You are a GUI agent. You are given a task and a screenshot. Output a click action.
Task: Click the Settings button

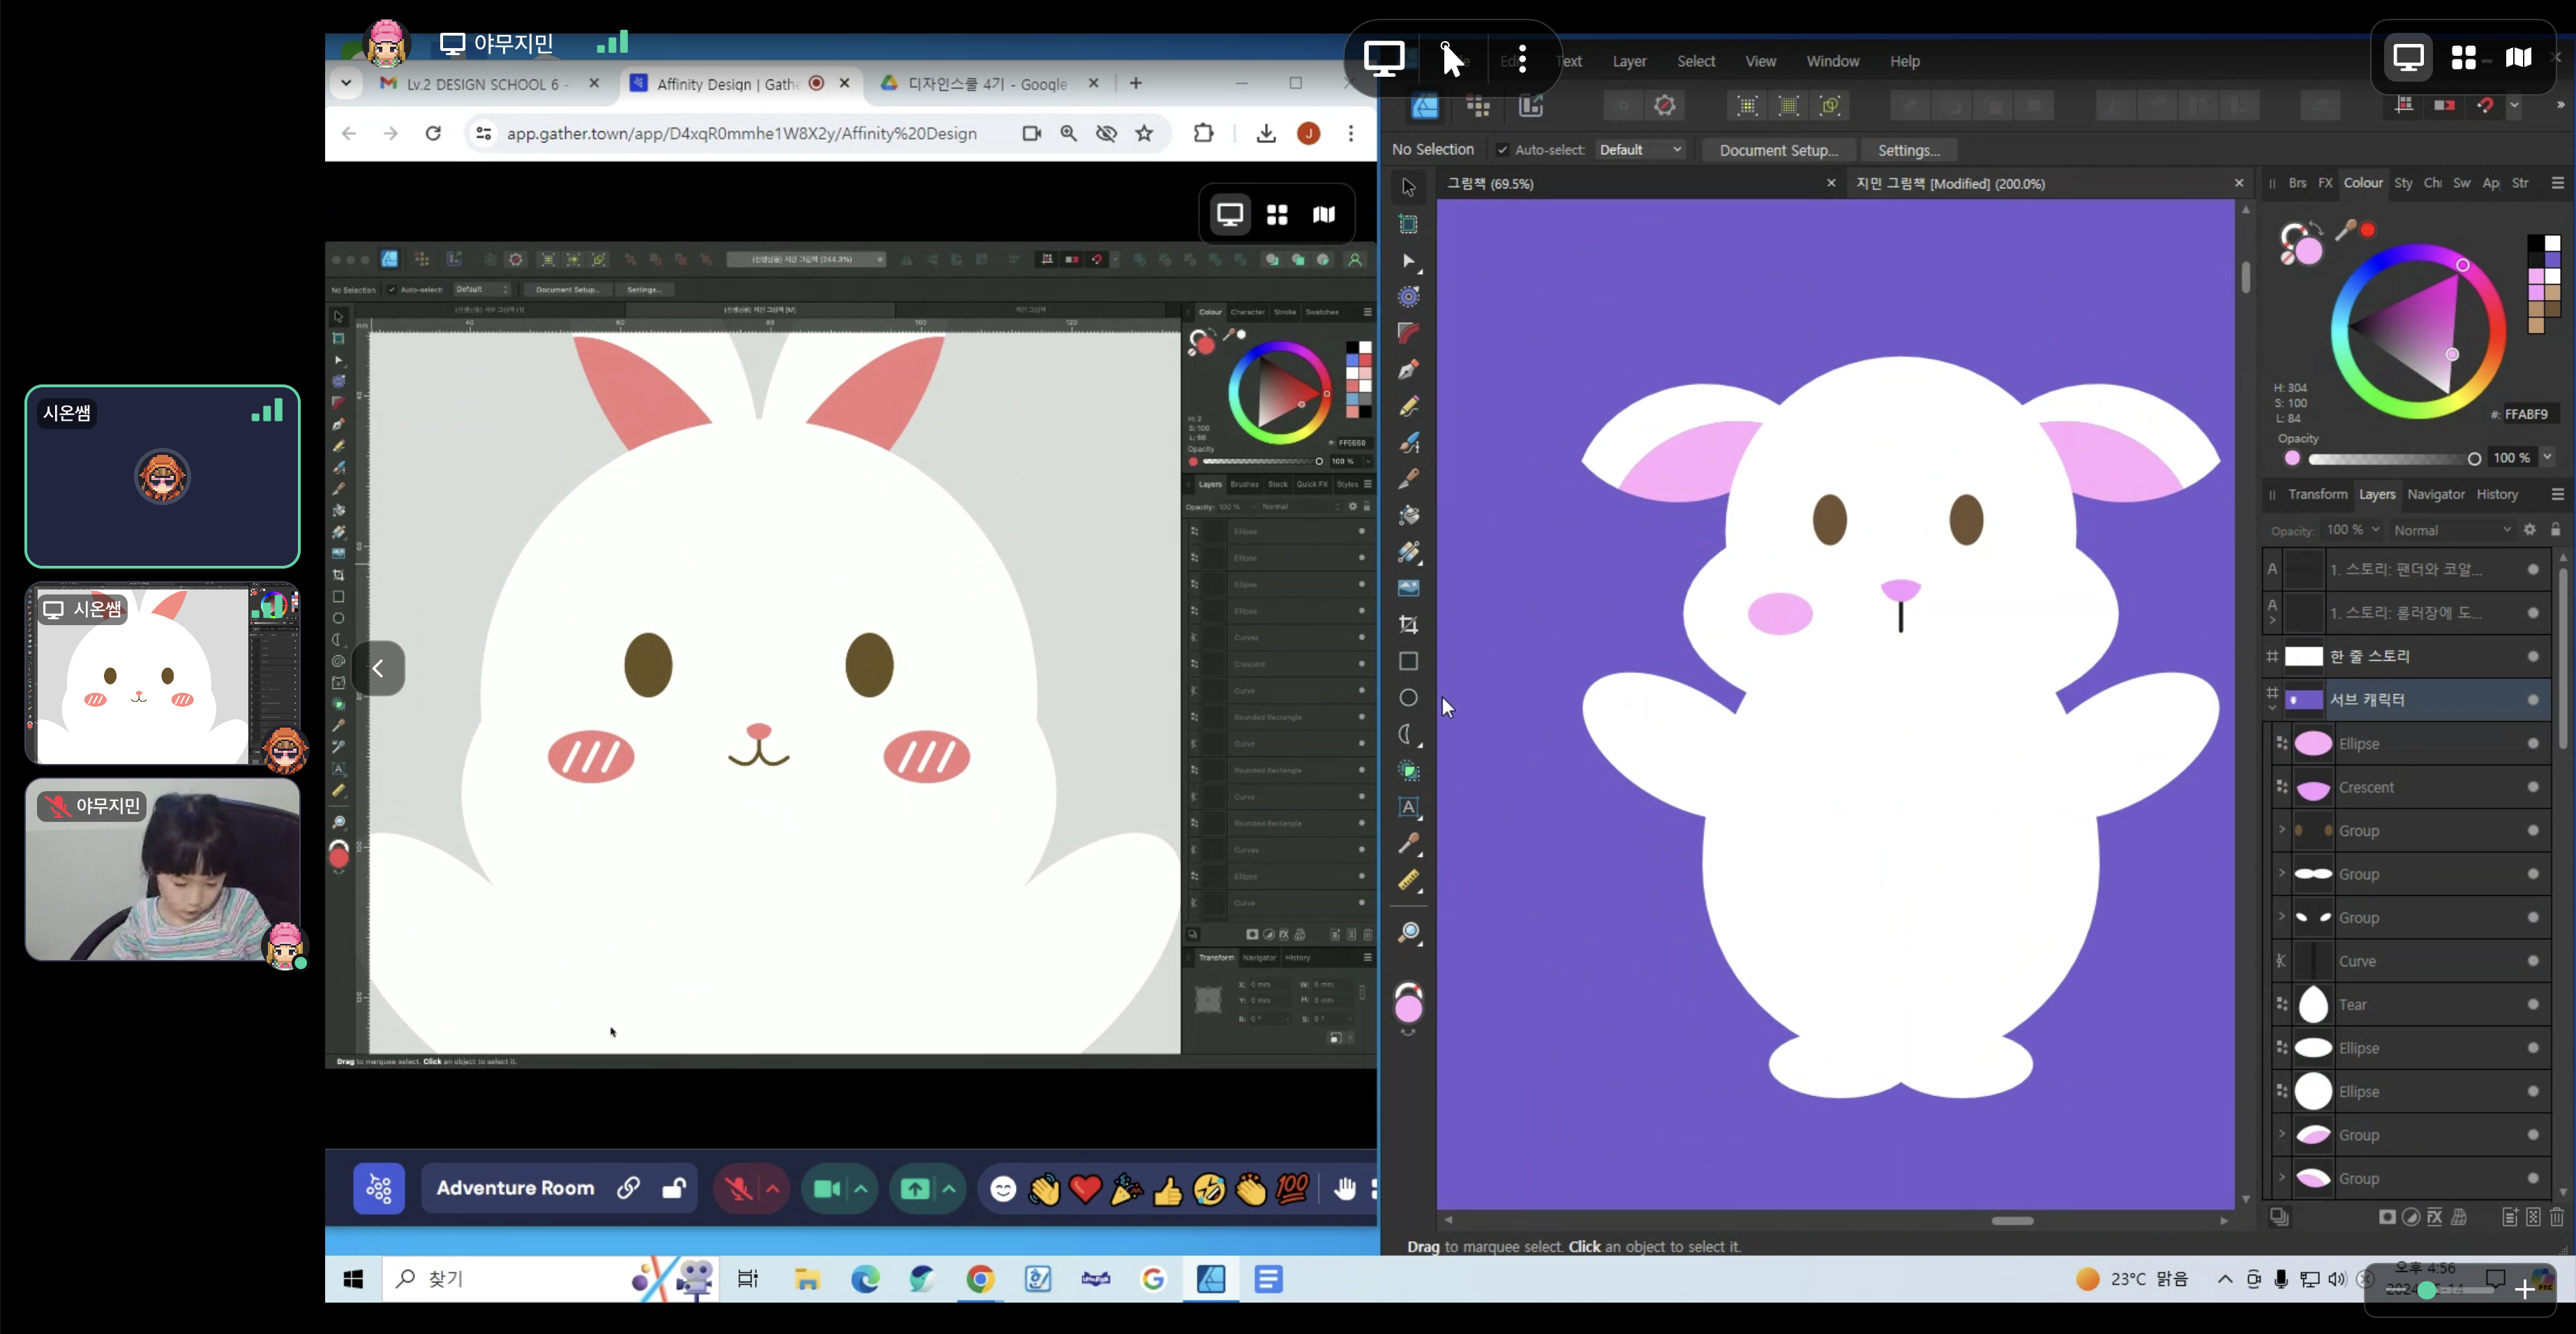(x=1908, y=150)
